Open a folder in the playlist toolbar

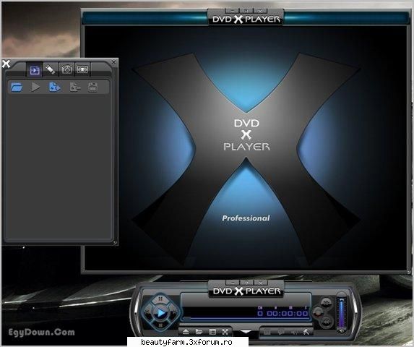[x=17, y=87]
